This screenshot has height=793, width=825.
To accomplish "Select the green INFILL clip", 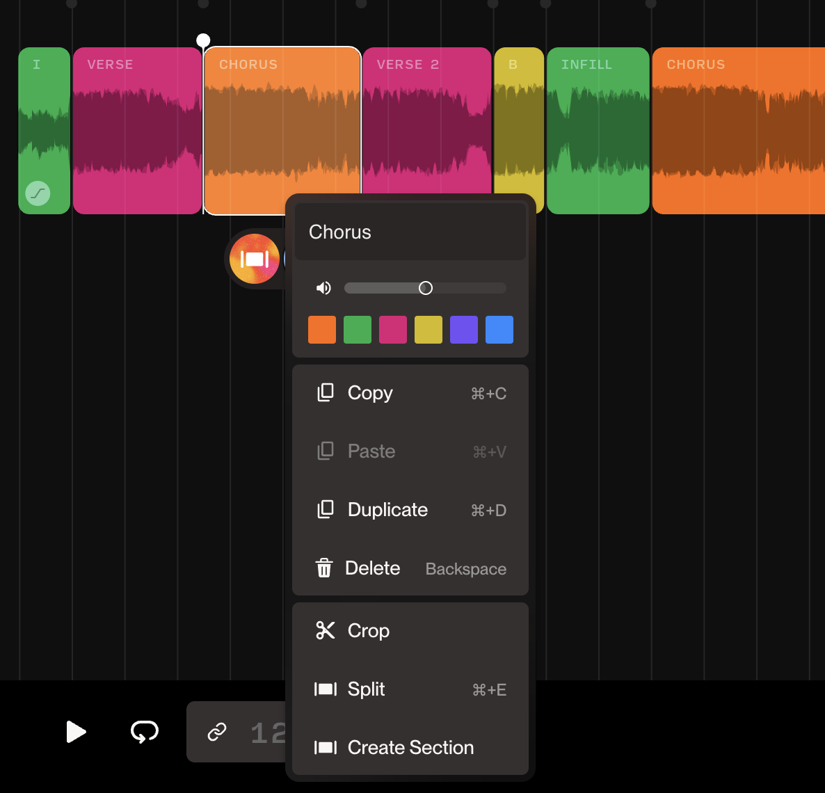I will pos(598,131).
